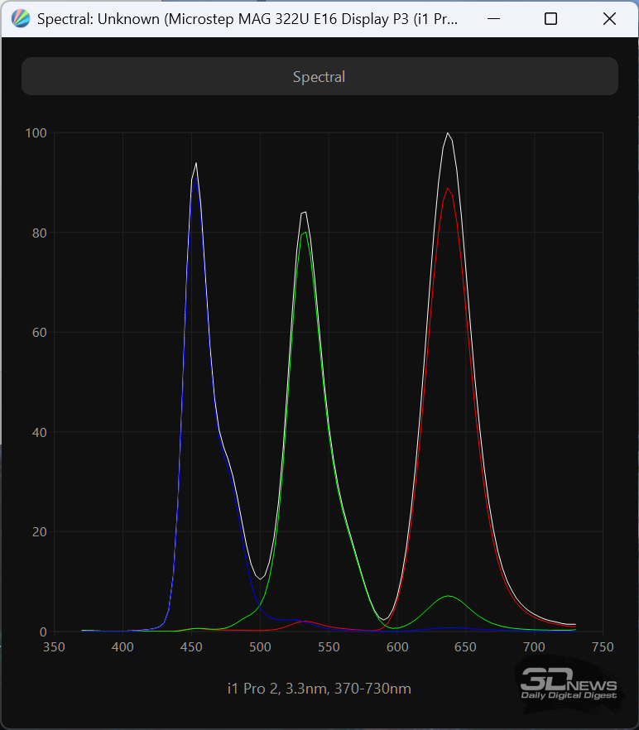The image size is (639, 730).
Task: Click the 550 label on horizontal axis
Action: 329,646
